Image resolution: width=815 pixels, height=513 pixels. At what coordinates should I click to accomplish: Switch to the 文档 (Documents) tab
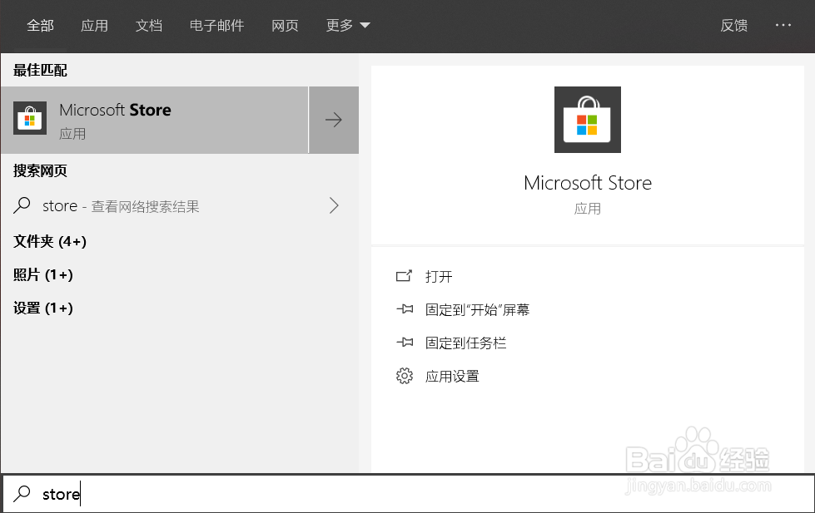pyautogui.click(x=149, y=26)
